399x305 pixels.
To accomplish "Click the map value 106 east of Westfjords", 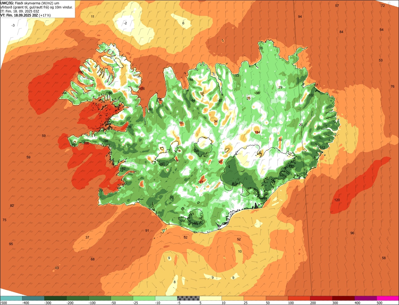I will 142,89.
